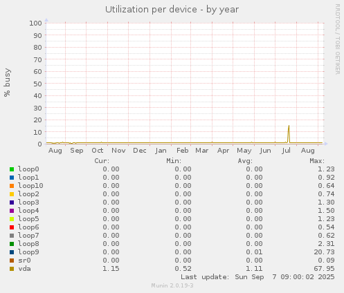
Task: Select the loop2 legend label
Action: 28,194
